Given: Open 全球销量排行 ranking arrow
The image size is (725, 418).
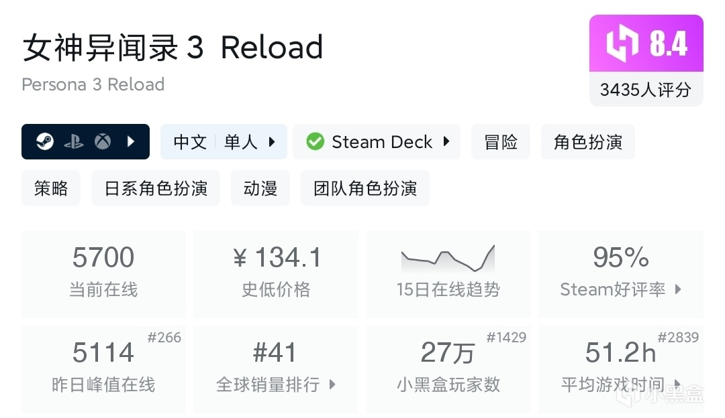Looking at the screenshot, I should tap(332, 385).
